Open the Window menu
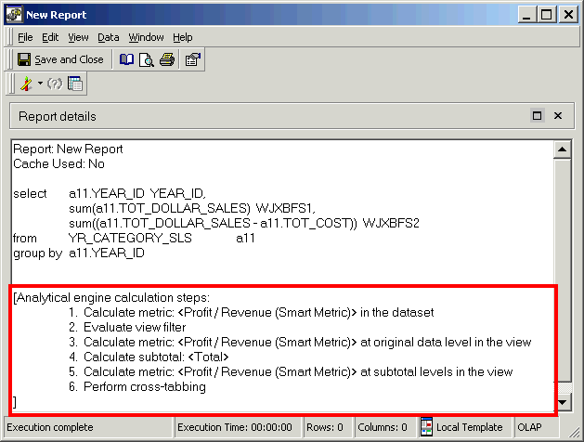Image resolution: width=584 pixels, height=442 pixels. (x=146, y=37)
